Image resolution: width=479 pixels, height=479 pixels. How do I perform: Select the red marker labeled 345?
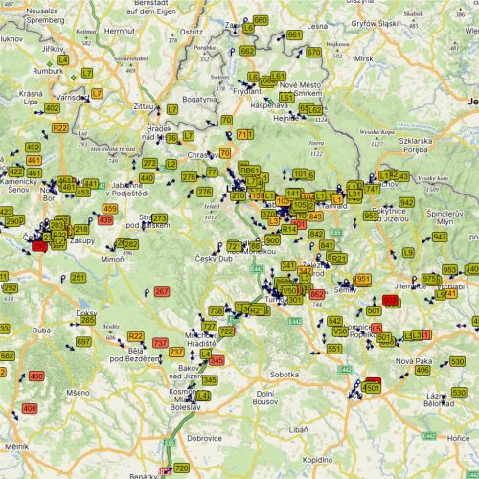pyautogui.click(x=217, y=361)
